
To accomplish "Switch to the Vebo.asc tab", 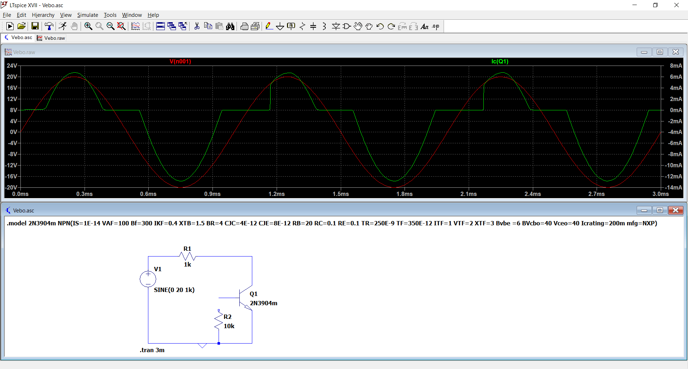I will click(18, 38).
